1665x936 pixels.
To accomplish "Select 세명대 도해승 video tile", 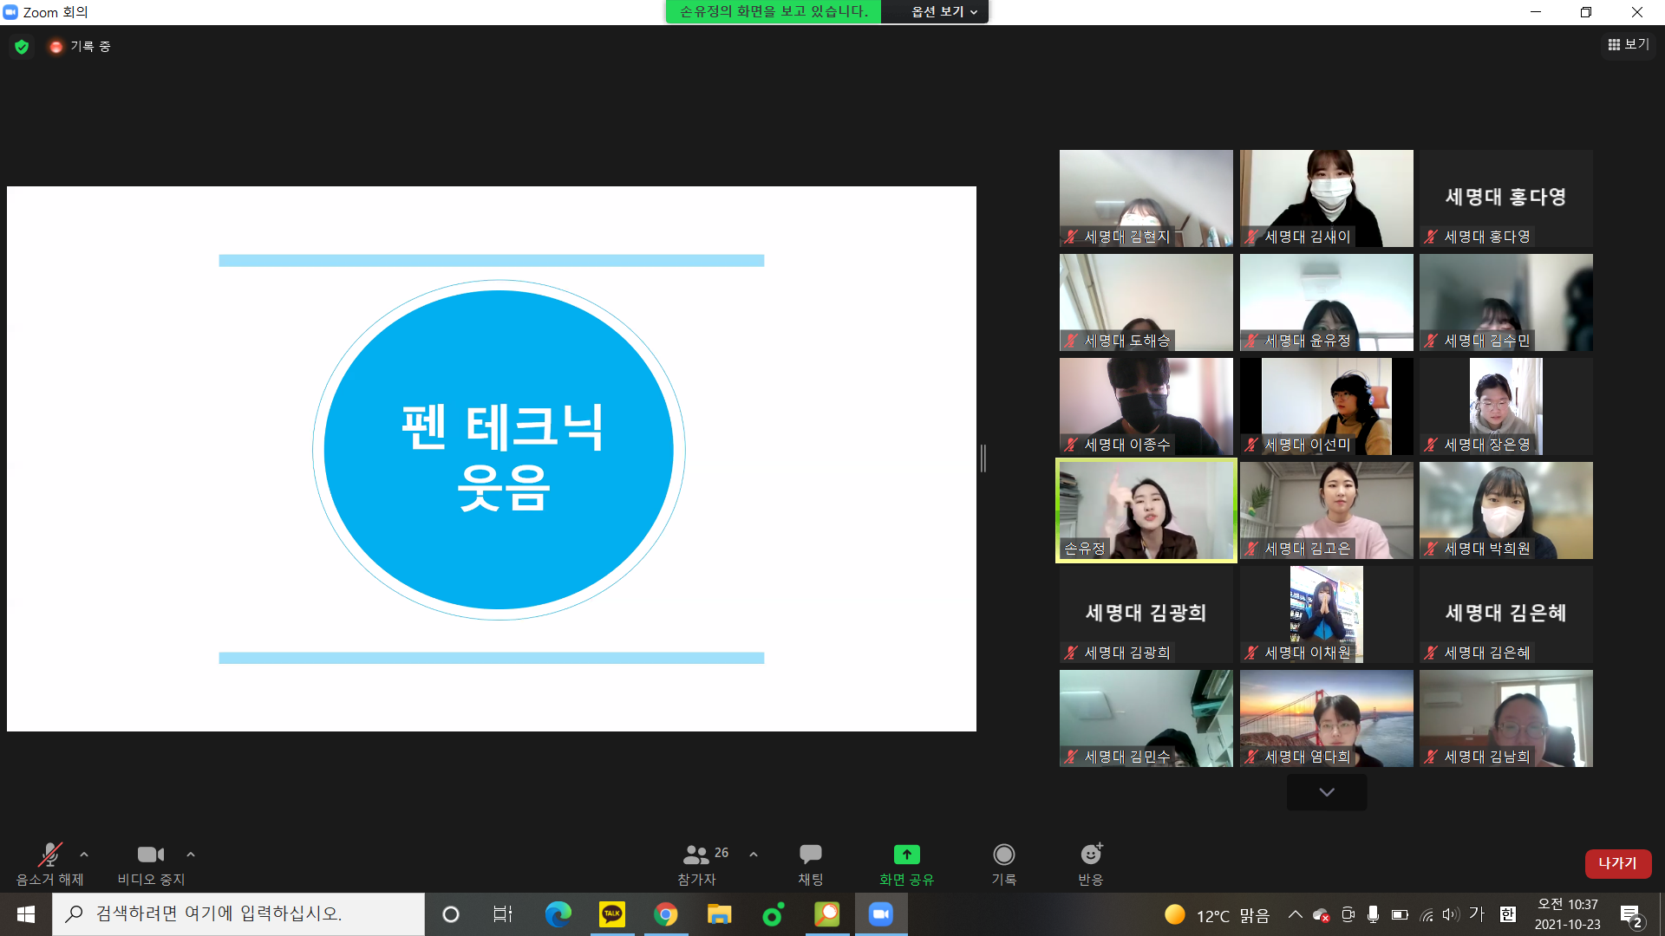I will point(1146,302).
